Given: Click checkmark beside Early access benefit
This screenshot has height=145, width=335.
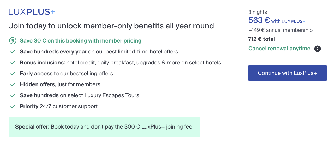Looking at the screenshot, I should 13,74.
